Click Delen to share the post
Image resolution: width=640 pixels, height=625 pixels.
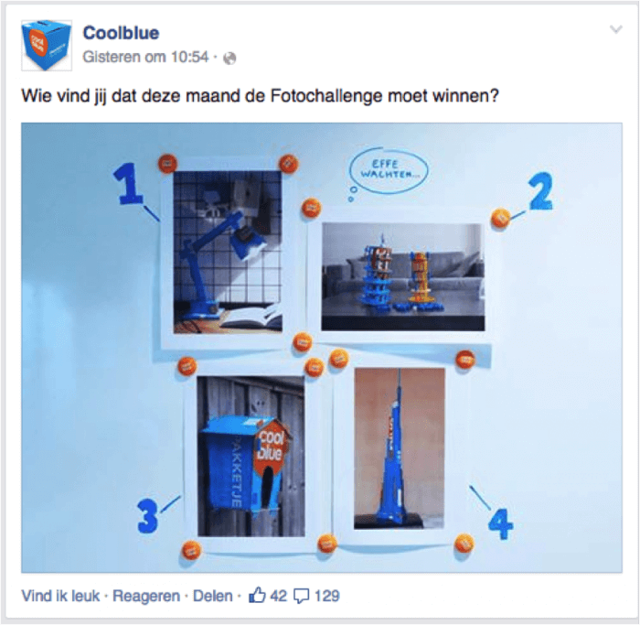click(213, 596)
